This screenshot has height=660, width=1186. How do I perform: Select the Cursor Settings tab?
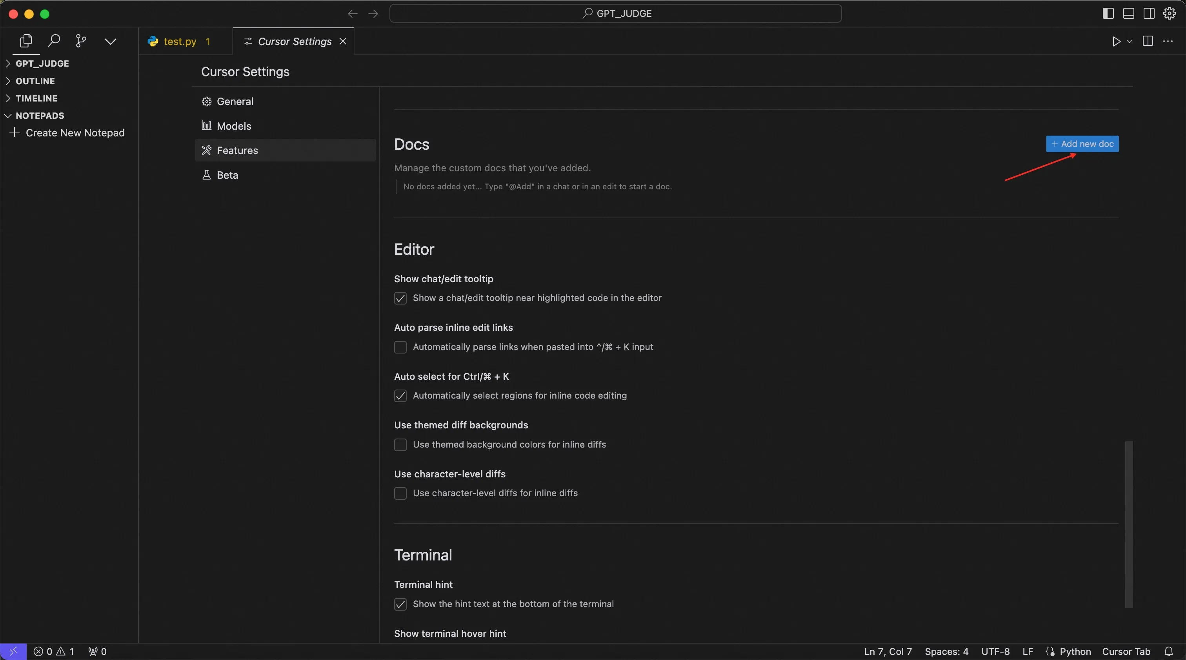pyautogui.click(x=294, y=42)
